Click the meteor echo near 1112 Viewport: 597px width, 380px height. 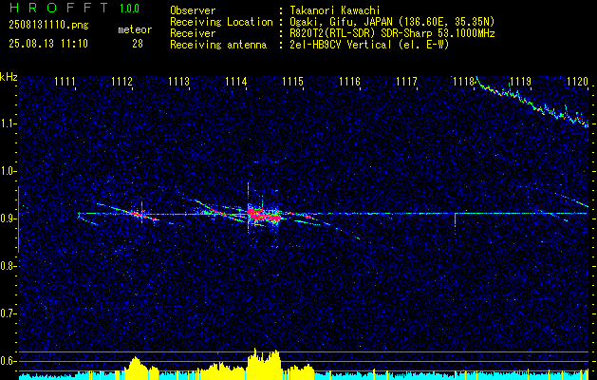[x=141, y=215]
